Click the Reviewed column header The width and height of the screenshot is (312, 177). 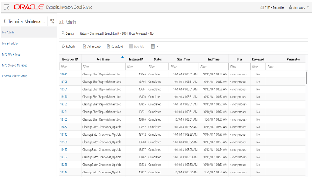pyautogui.click(x=258, y=60)
